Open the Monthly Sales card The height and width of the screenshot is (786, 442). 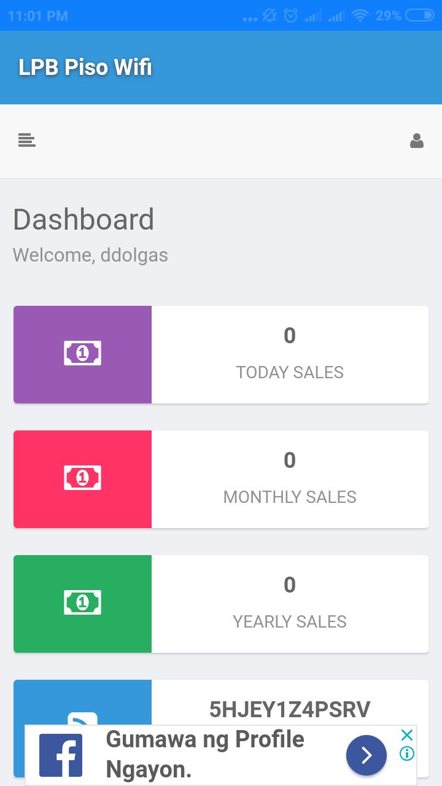coord(221,479)
